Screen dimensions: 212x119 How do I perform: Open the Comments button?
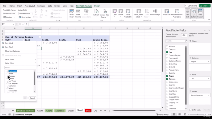191,6
